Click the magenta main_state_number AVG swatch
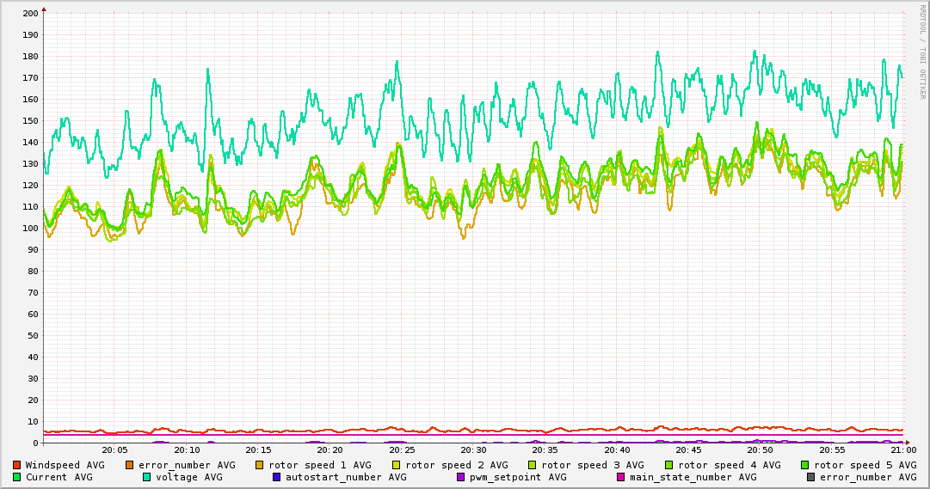This screenshot has width=930, height=489. (x=621, y=477)
